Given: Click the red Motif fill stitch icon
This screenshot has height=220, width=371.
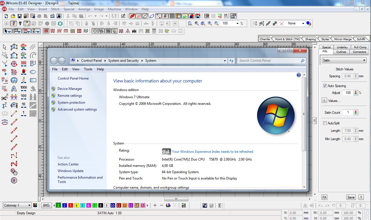Looking at the screenshot, I should [79, 31].
